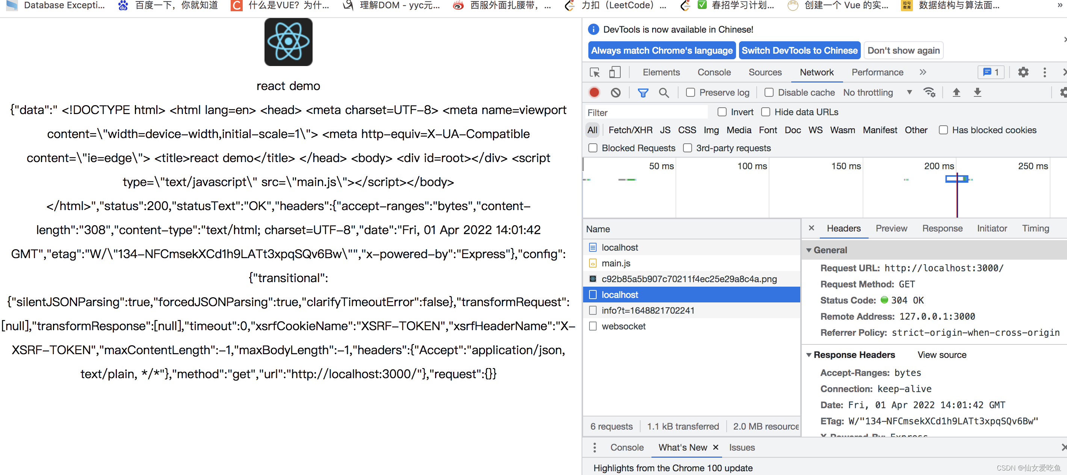This screenshot has width=1067, height=475.
Task: Select the c92b85a5b907c png request
Action: click(x=691, y=279)
